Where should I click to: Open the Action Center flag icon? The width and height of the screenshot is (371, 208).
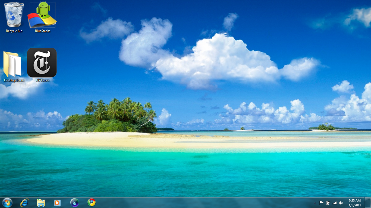(321, 203)
